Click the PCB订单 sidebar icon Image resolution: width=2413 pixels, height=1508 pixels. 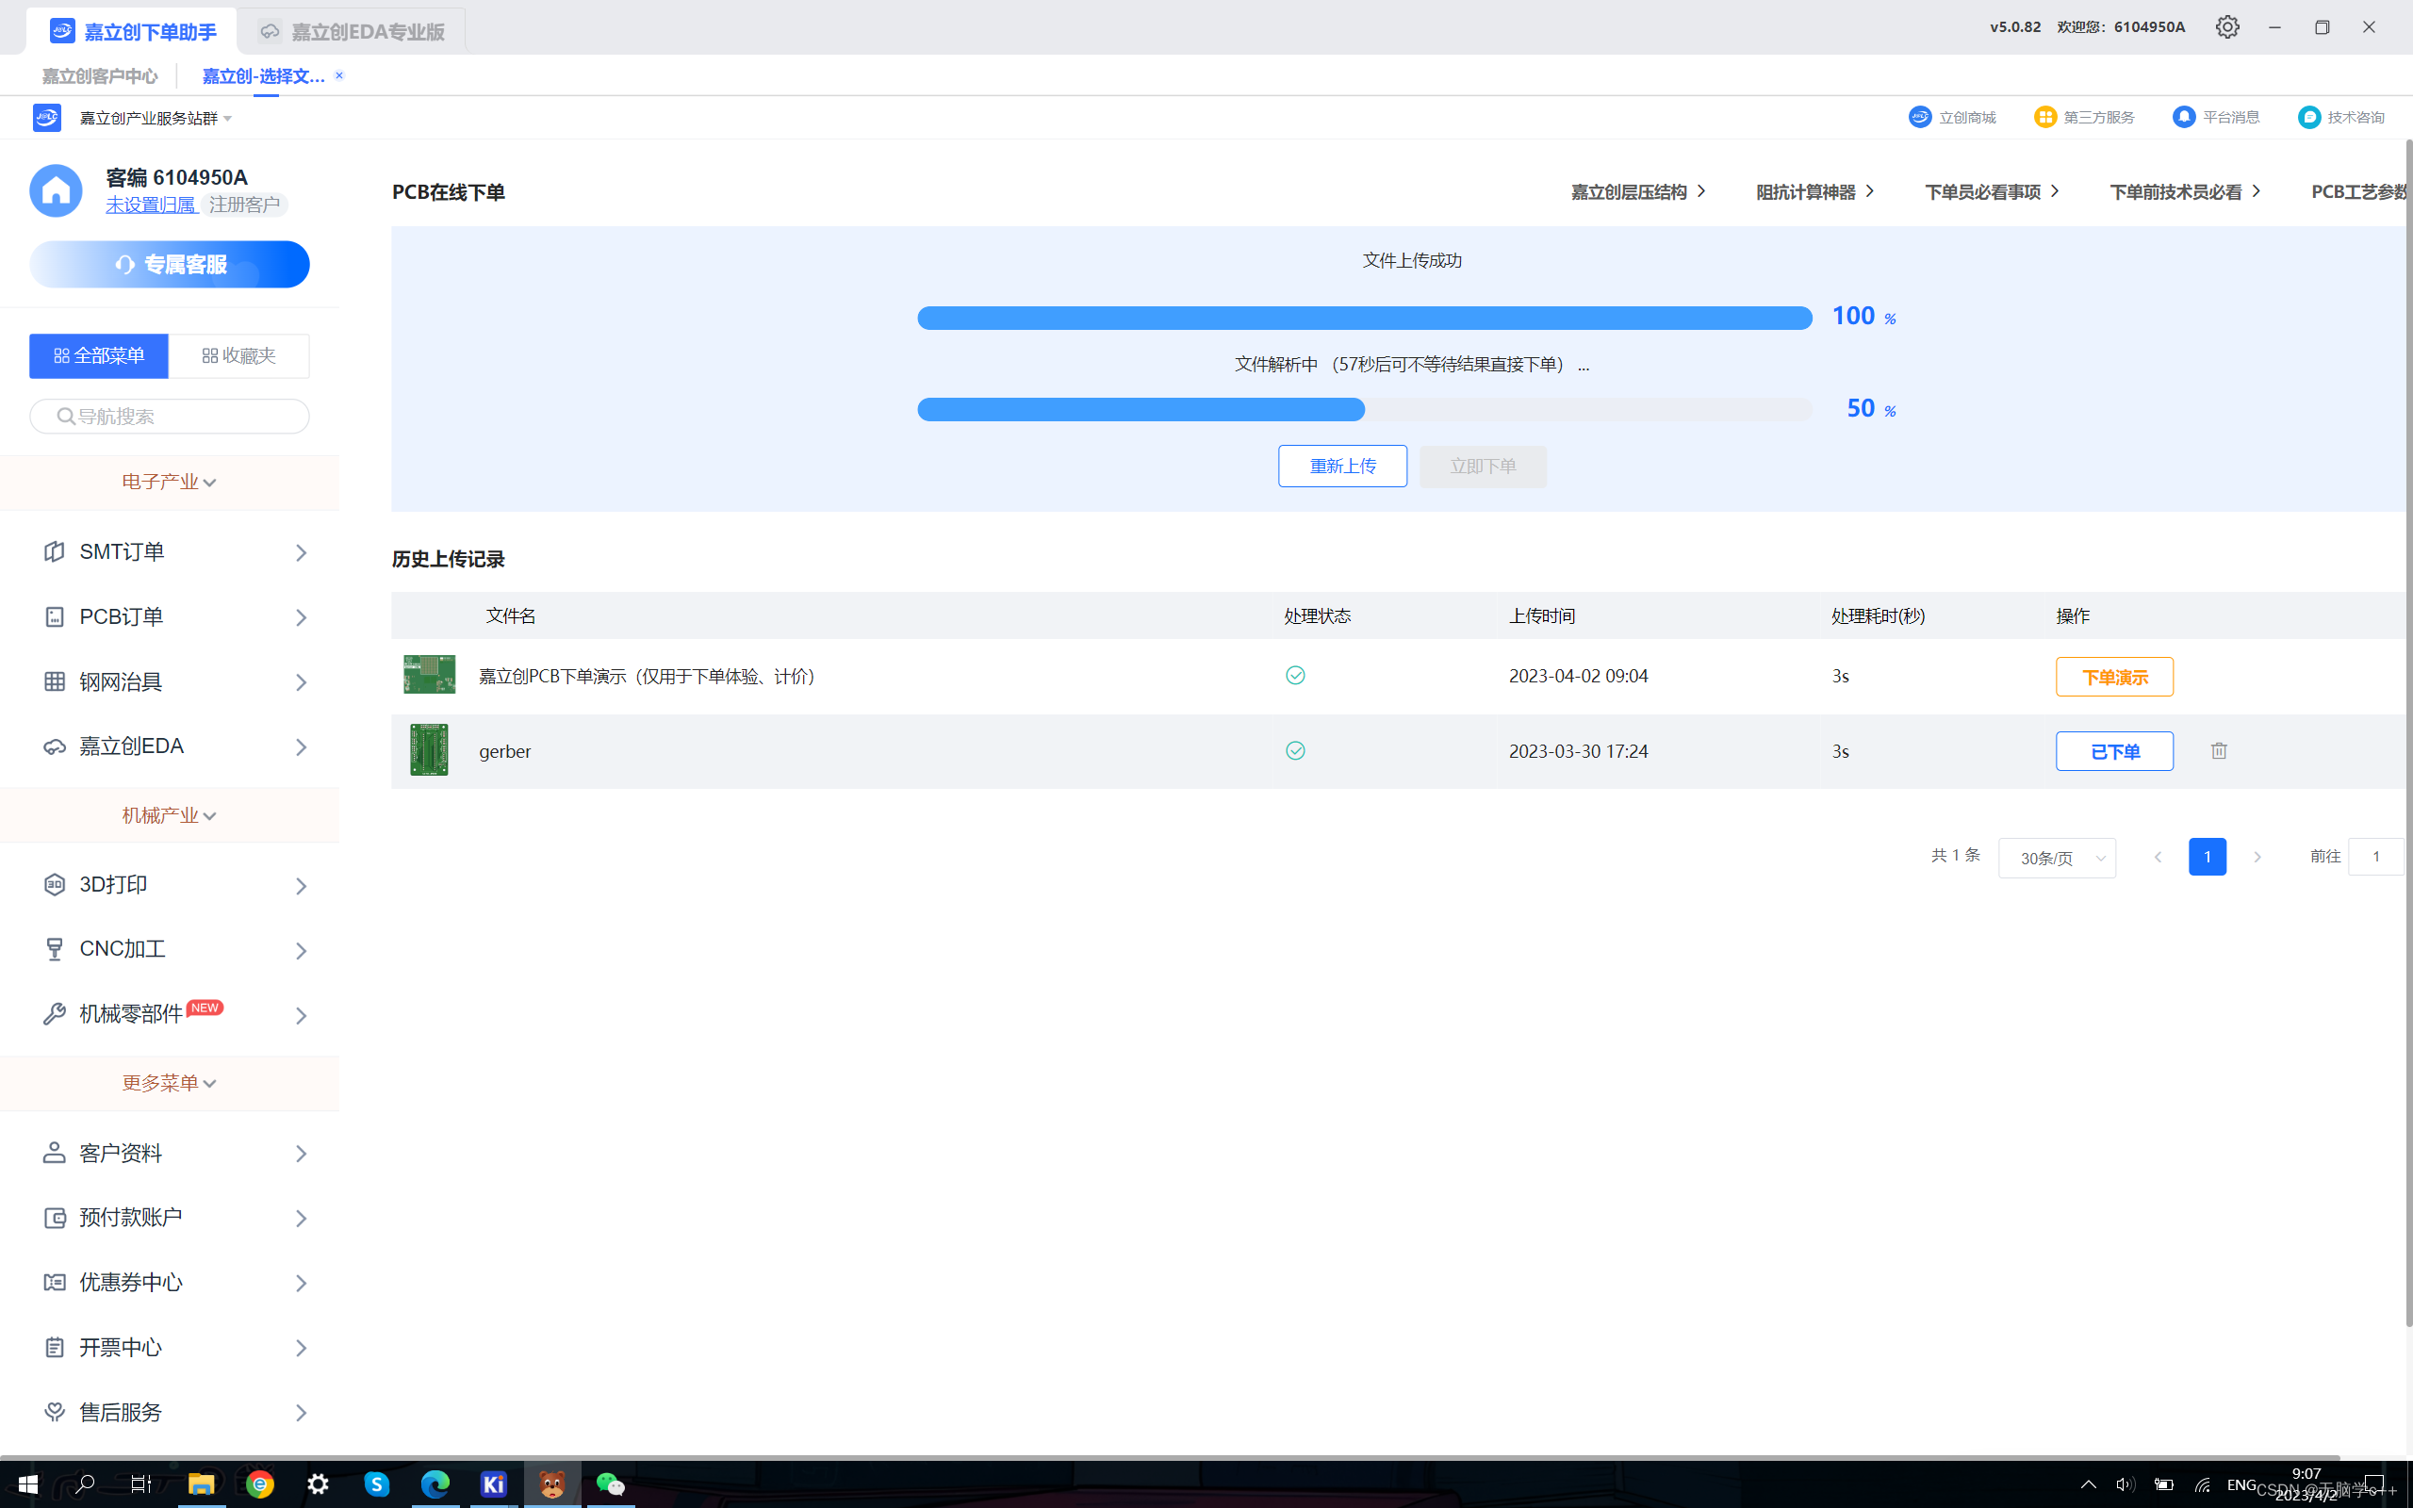(x=55, y=616)
